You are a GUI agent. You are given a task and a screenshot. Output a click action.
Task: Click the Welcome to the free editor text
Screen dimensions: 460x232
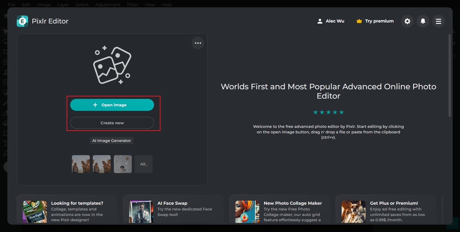328,132
